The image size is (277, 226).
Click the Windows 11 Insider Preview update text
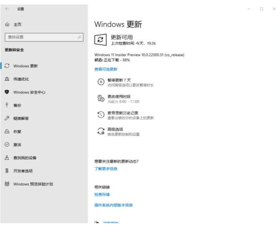(139, 55)
